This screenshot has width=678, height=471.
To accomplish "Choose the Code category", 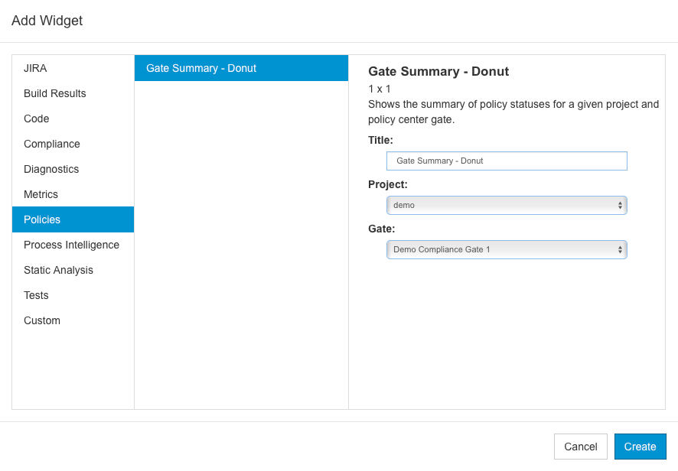I will [x=73, y=119].
